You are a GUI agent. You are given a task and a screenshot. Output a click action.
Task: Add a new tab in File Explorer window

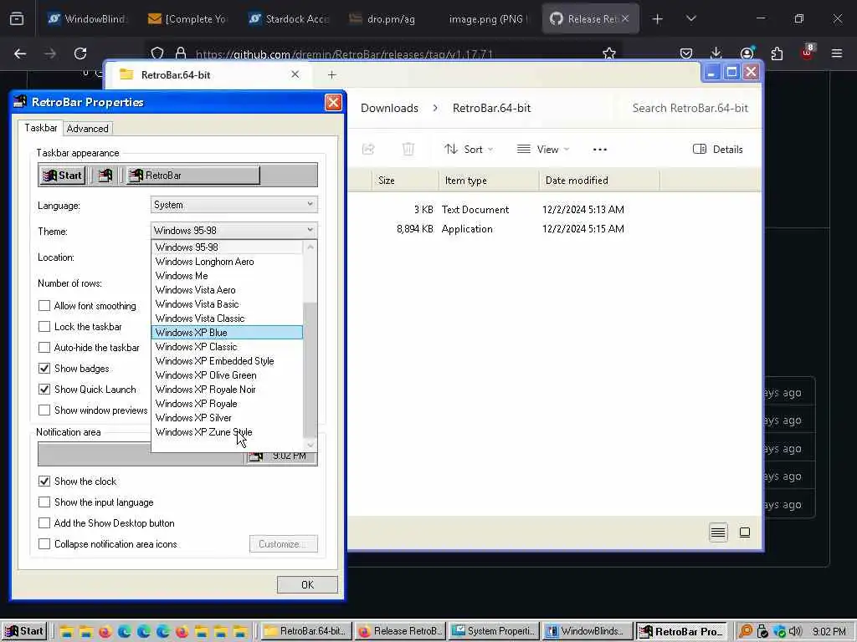click(331, 74)
